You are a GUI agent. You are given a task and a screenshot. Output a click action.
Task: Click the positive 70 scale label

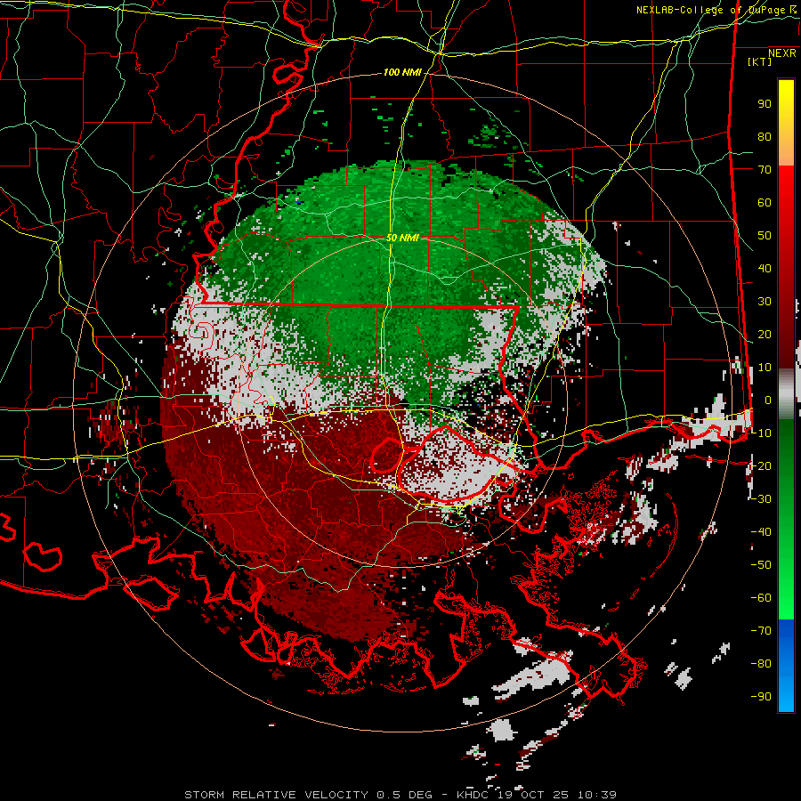765,170
